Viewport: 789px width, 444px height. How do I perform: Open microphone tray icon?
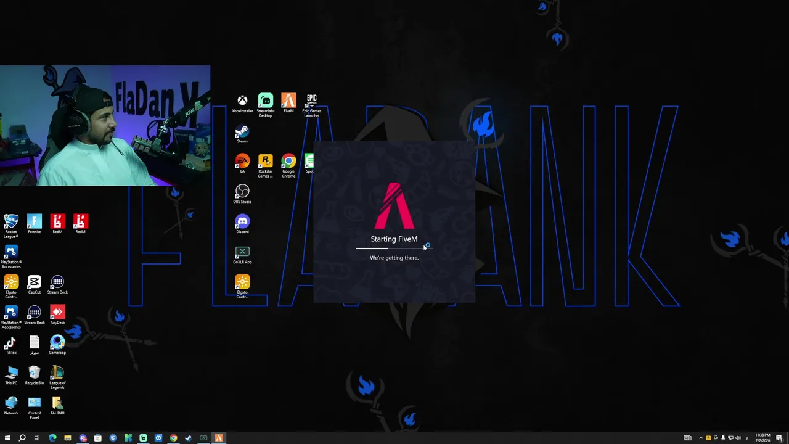[x=723, y=438]
